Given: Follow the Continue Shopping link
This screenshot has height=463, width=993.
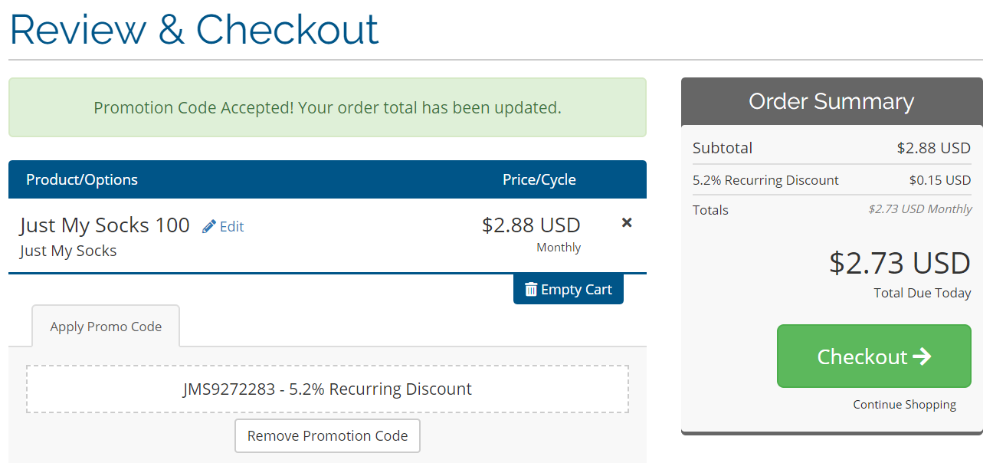Looking at the screenshot, I should pyautogui.click(x=904, y=405).
